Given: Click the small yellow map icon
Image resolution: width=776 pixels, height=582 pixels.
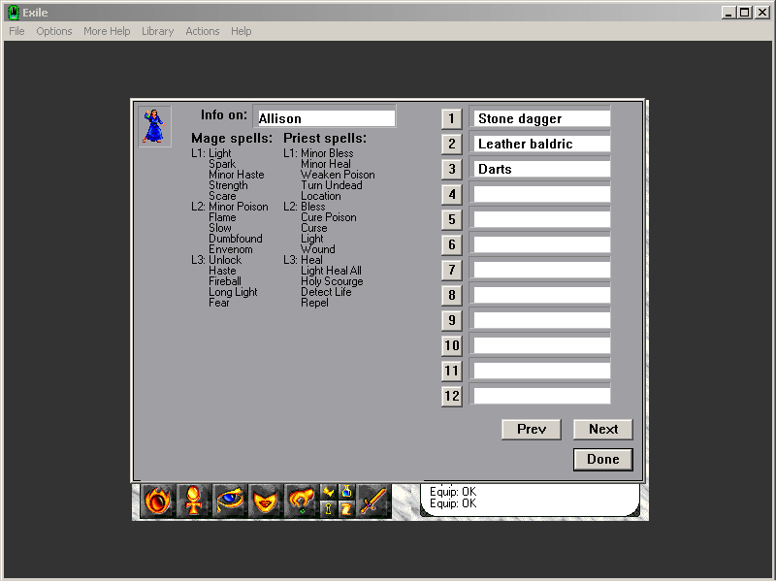Looking at the screenshot, I should (x=329, y=492).
